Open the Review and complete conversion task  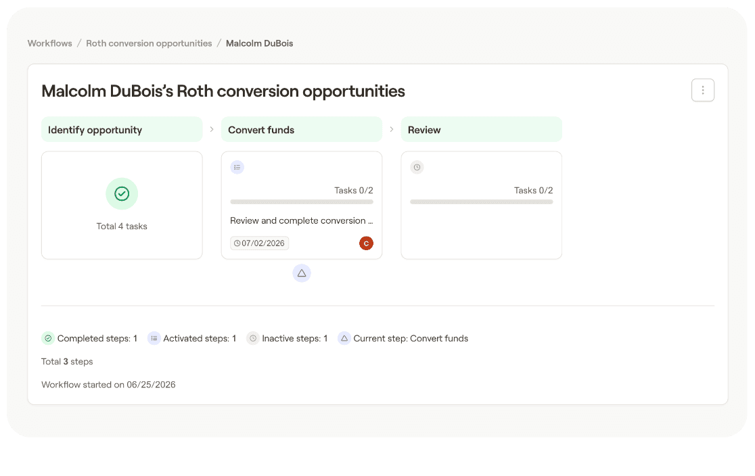point(302,220)
